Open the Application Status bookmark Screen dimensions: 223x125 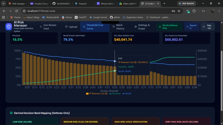click(x=133, y=17)
